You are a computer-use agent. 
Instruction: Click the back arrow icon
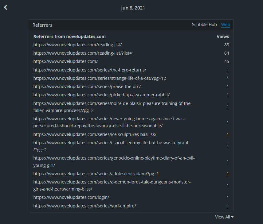click(6, 8)
